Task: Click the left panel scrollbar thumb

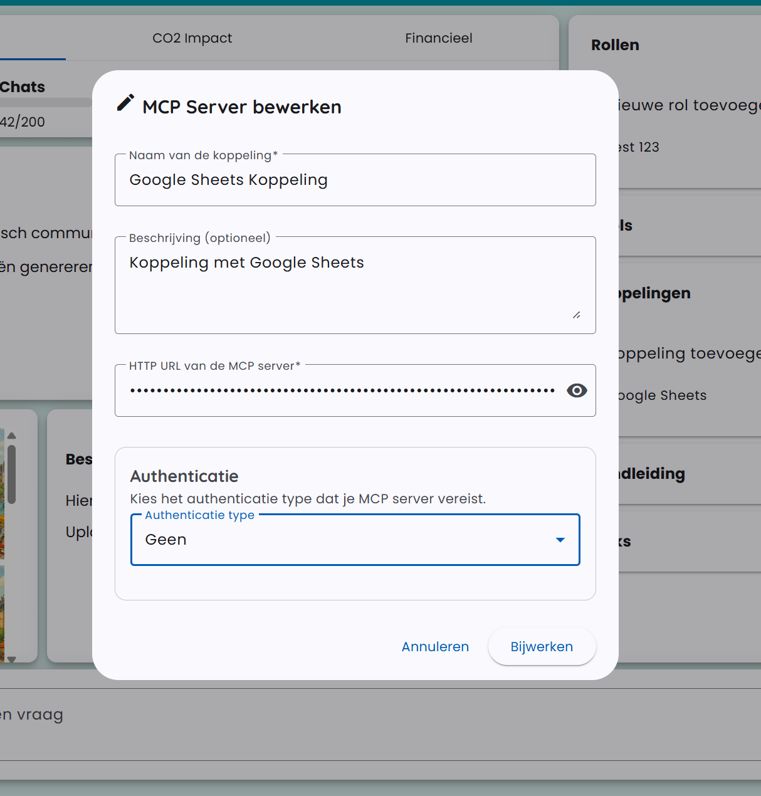Action: click(x=11, y=473)
